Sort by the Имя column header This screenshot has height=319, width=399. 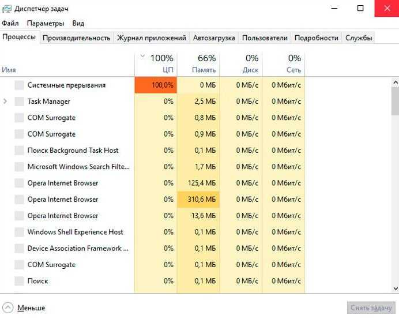click(67, 65)
